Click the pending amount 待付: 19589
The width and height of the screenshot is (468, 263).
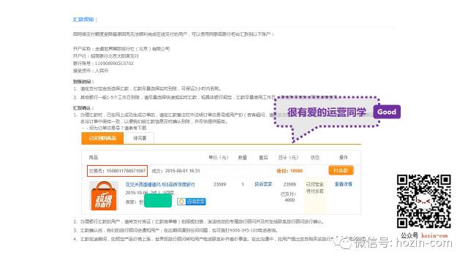[290, 171]
